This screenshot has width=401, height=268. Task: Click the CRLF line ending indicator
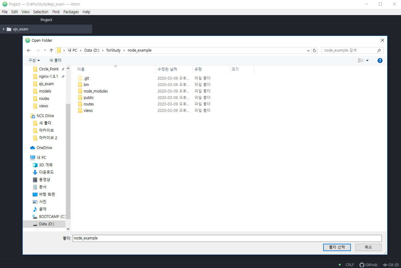[x=350, y=265]
